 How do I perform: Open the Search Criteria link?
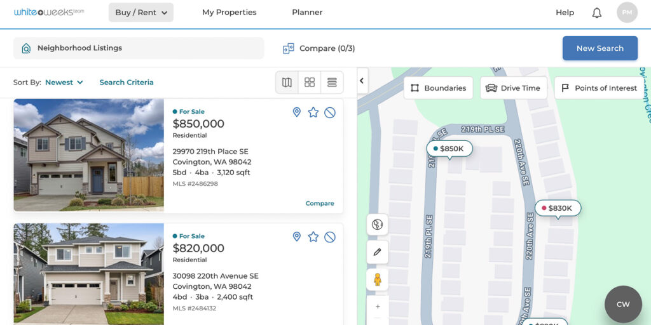point(127,83)
